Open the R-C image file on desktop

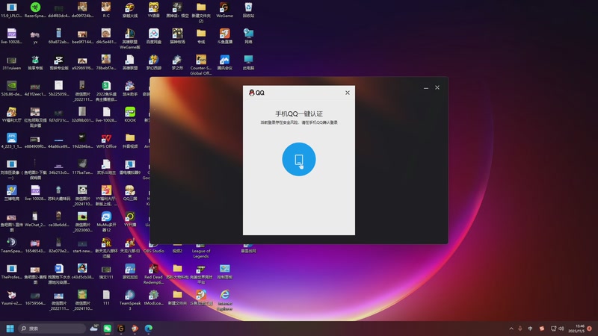[x=106, y=10]
